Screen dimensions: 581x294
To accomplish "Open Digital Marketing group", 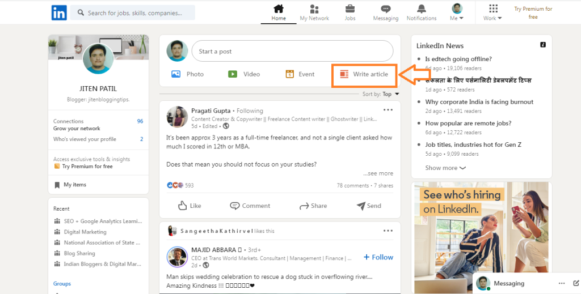I will point(81,232).
